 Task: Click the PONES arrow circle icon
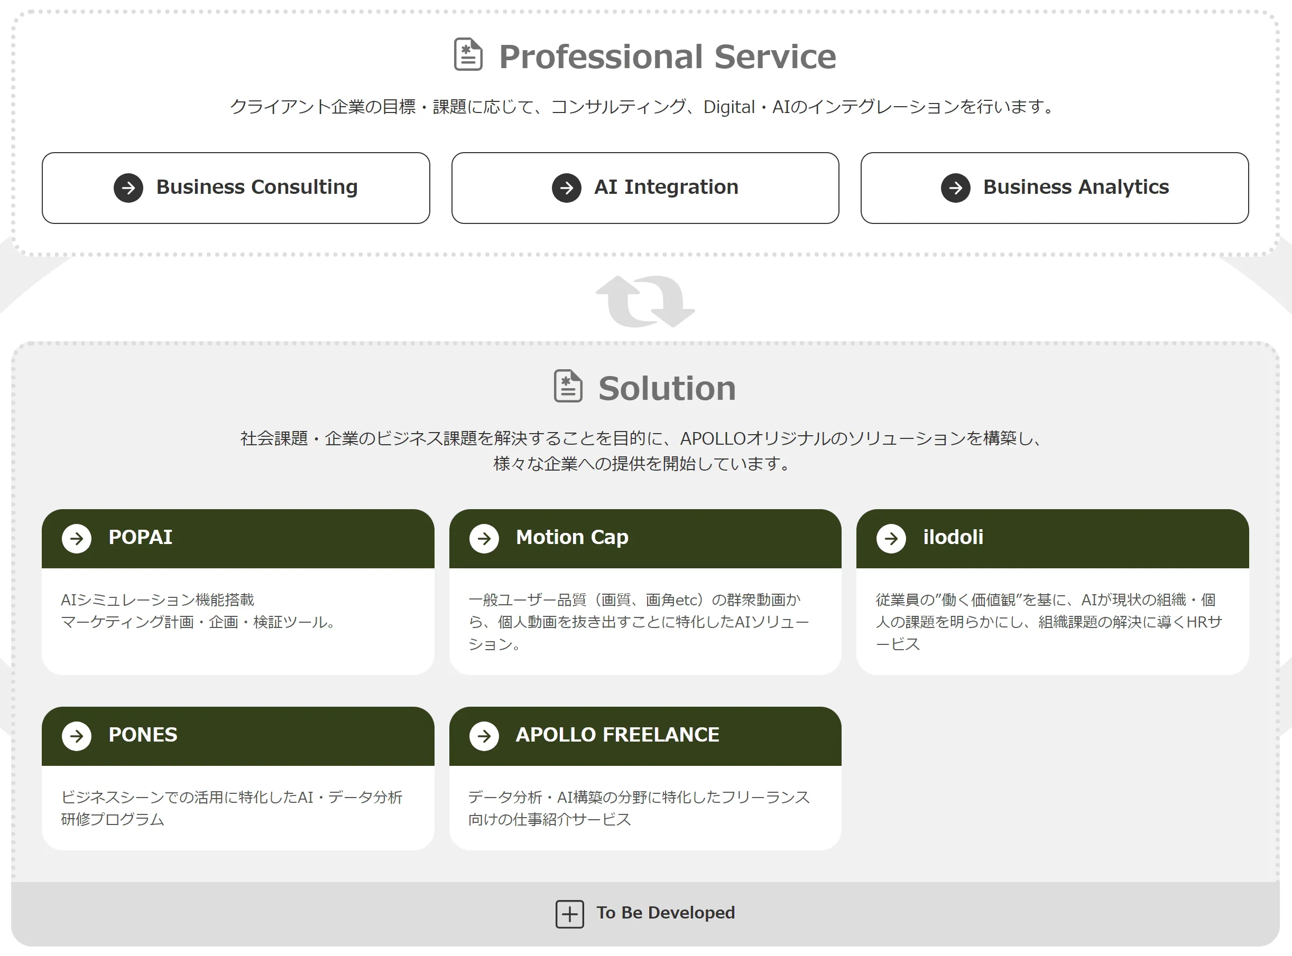point(77,736)
